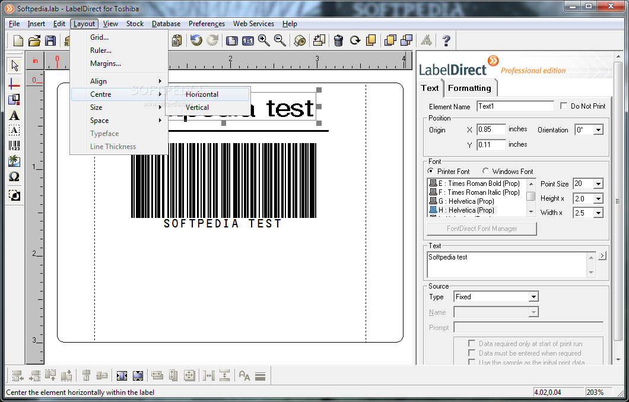Image resolution: width=629 pixels, height=402 pixels.
Task: Click the center horizontally icon in bottom toolbar
Action: tap(122, 376)
